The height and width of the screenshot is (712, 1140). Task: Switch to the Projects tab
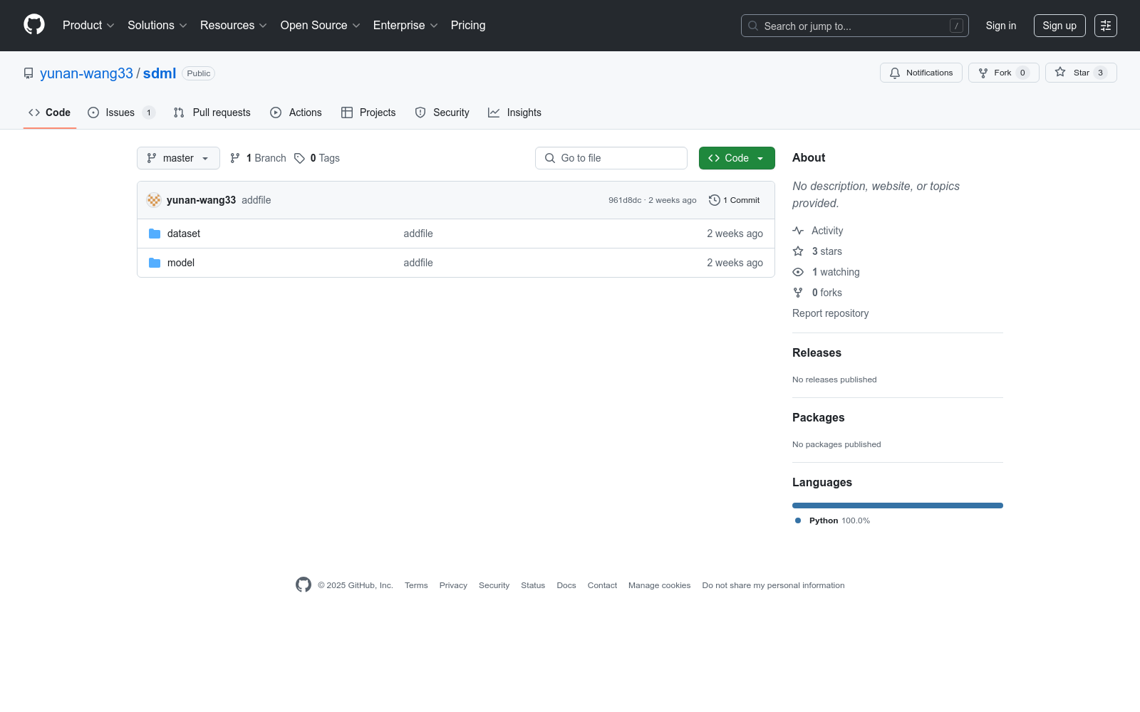(x=368, y=112)
